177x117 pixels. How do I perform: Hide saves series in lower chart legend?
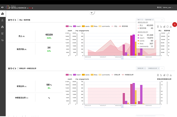click(x=86, y=75)
